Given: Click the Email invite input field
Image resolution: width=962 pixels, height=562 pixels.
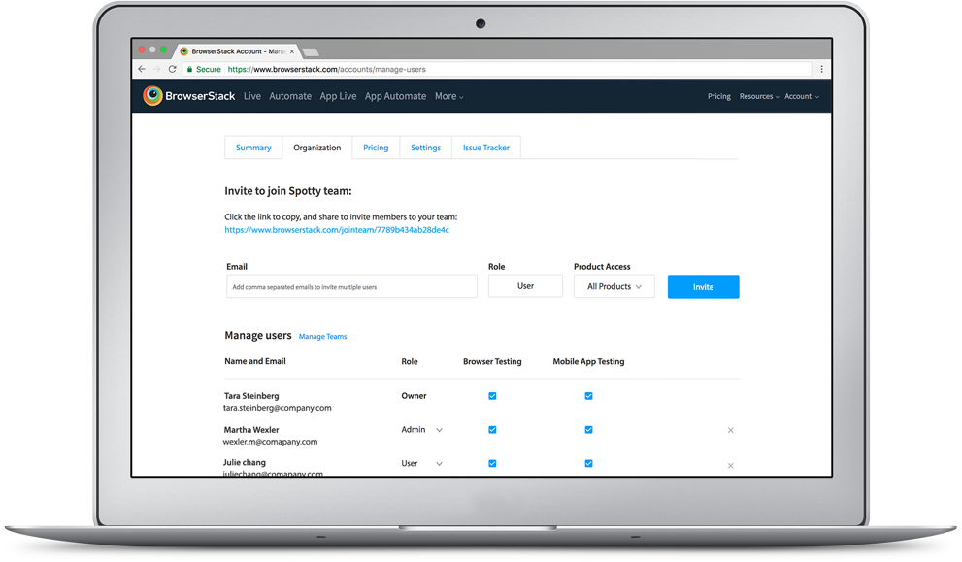Looking at the screenshot, I should coord(351,286).
